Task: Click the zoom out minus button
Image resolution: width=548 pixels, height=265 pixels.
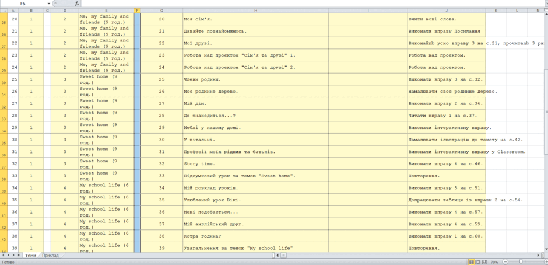Action: tap(504, 262)
